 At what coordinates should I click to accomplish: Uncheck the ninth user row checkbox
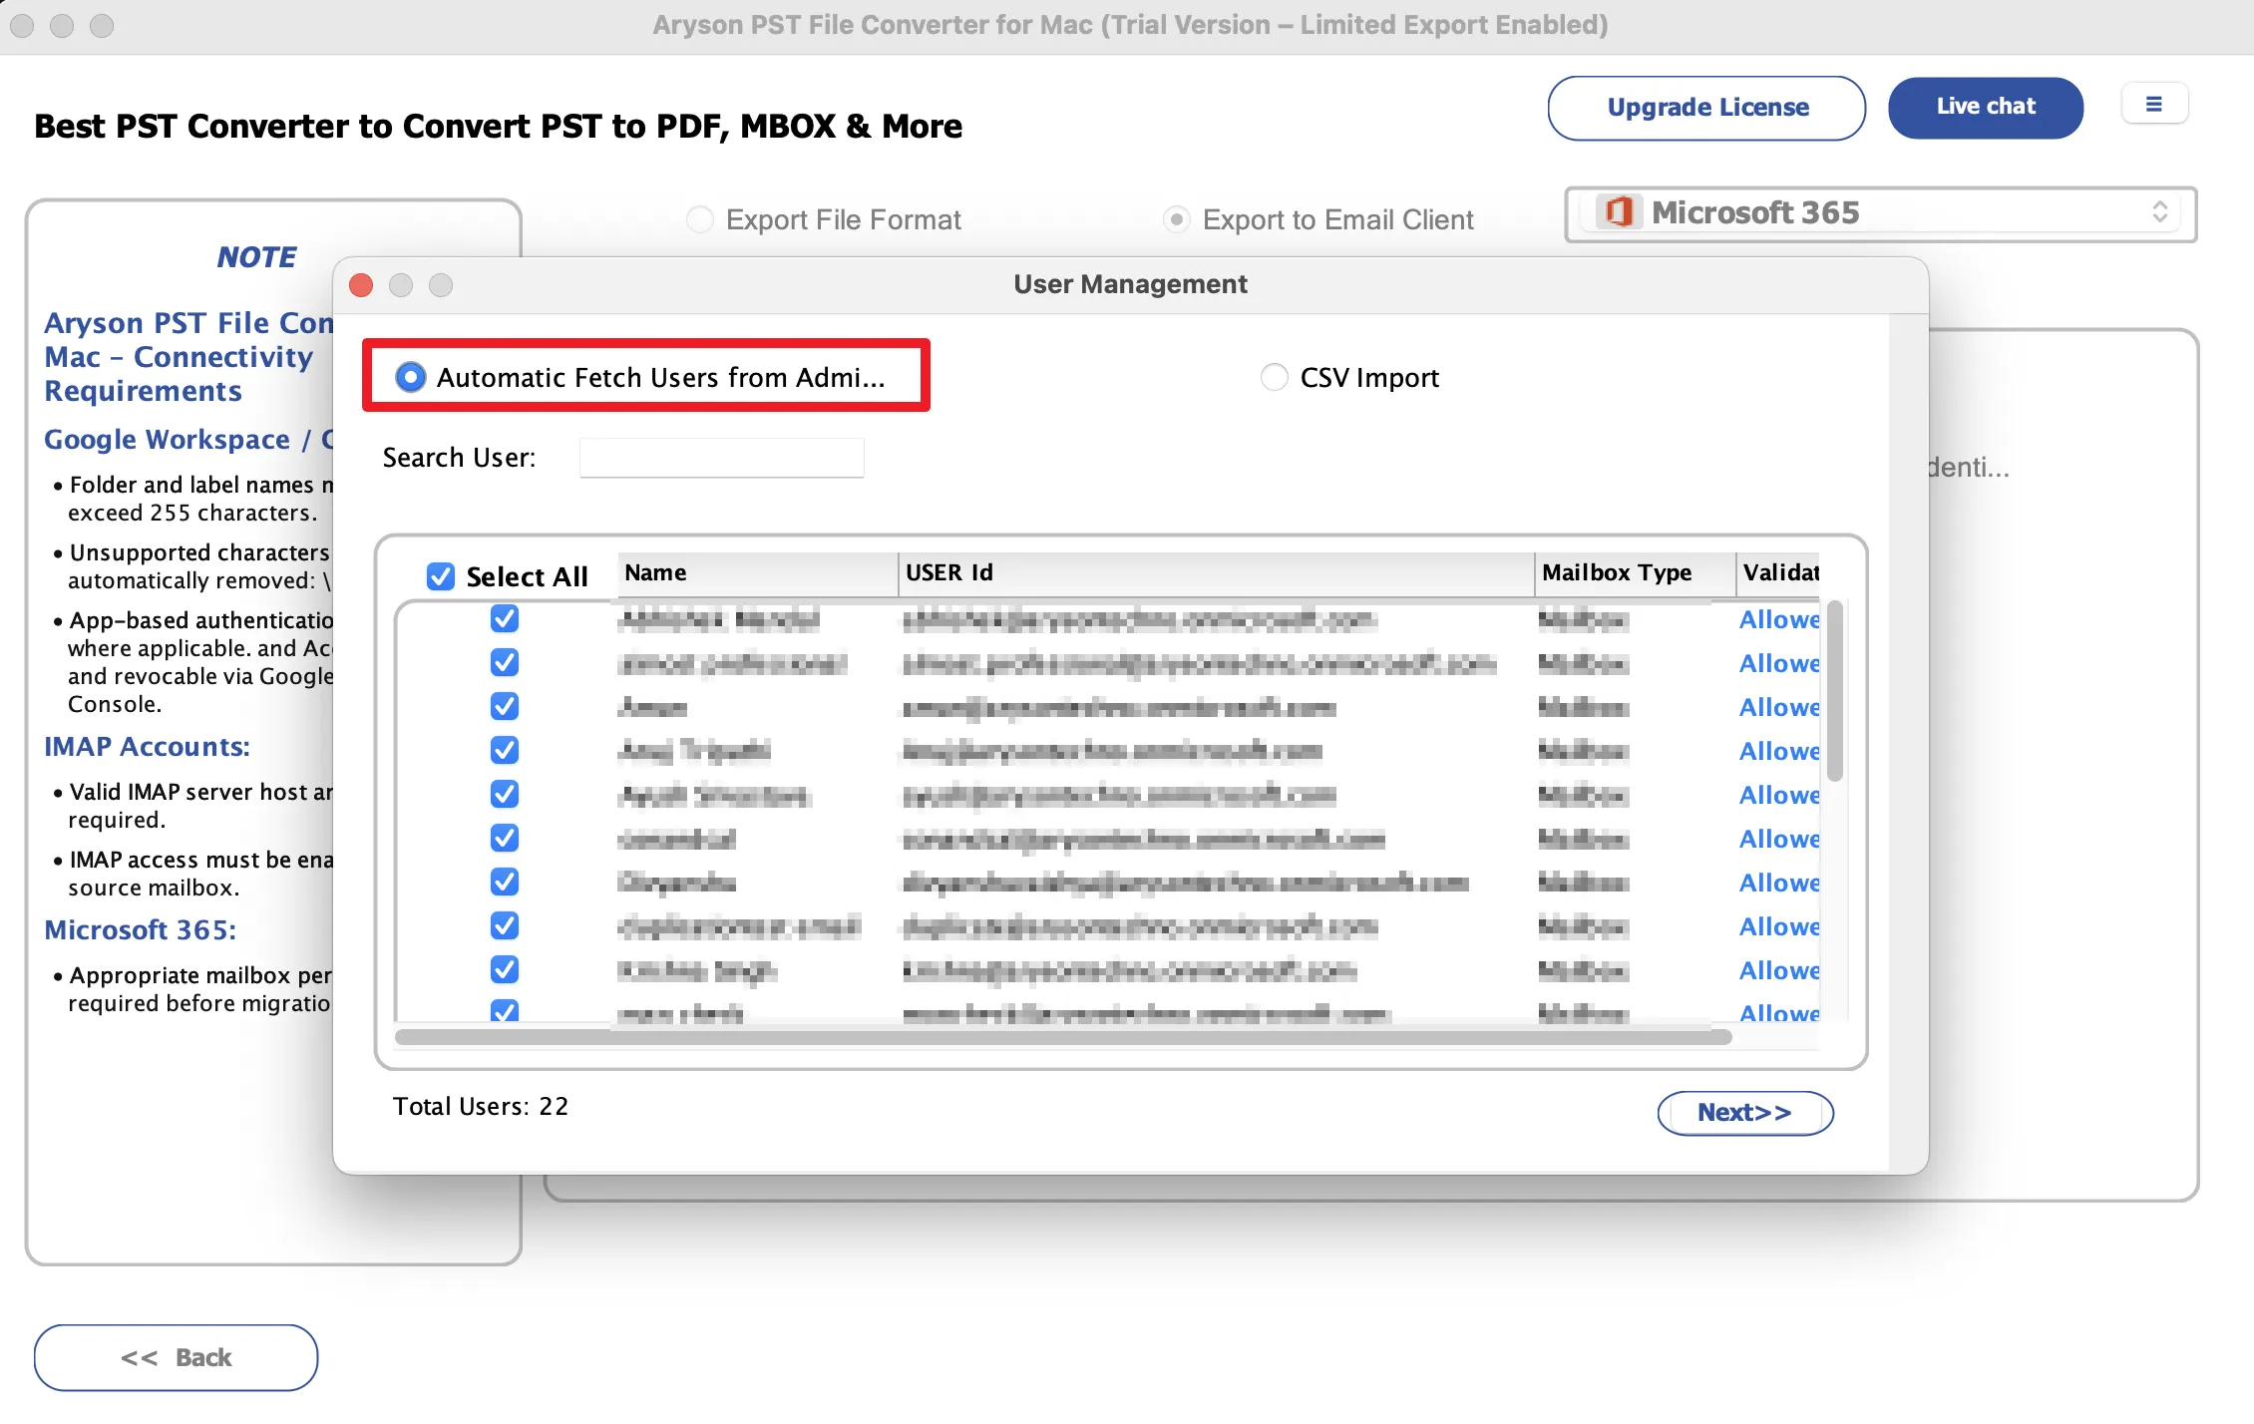click(x=505, y=970)
